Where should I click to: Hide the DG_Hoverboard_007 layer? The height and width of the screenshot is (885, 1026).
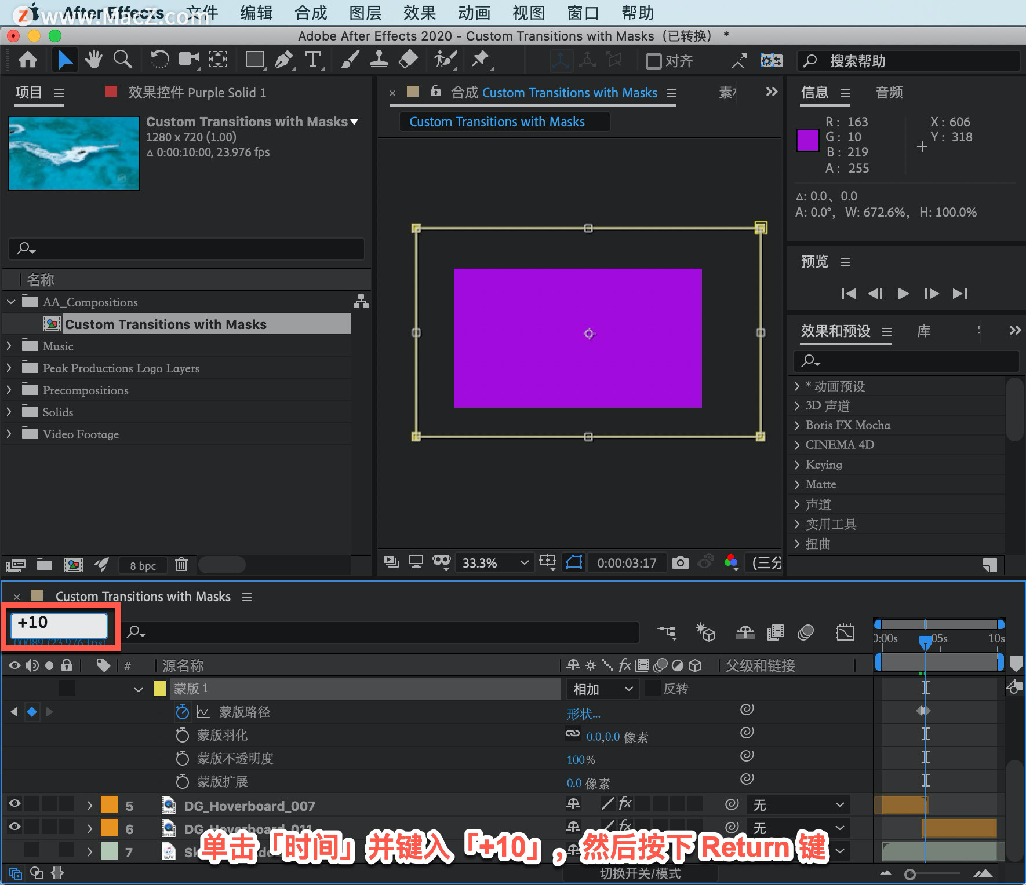tap(14, 804)
